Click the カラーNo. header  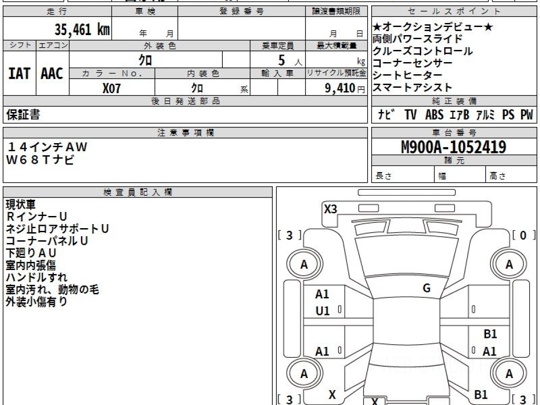click(112, 73)
